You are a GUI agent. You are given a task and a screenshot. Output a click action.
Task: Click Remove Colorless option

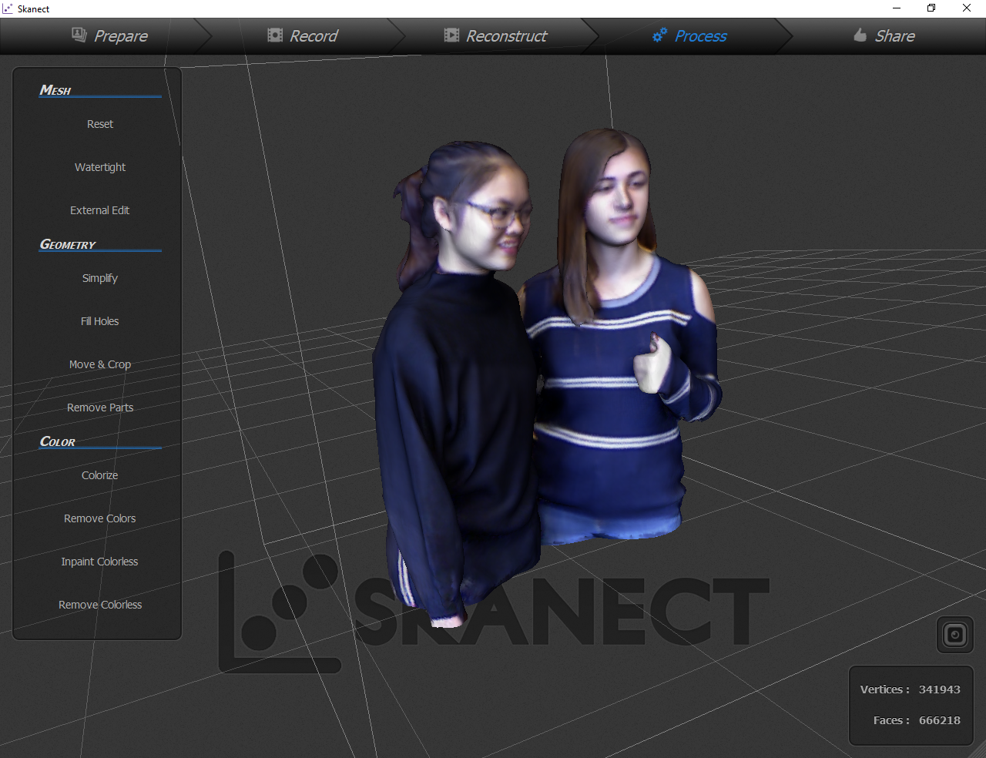pos(100,605)
